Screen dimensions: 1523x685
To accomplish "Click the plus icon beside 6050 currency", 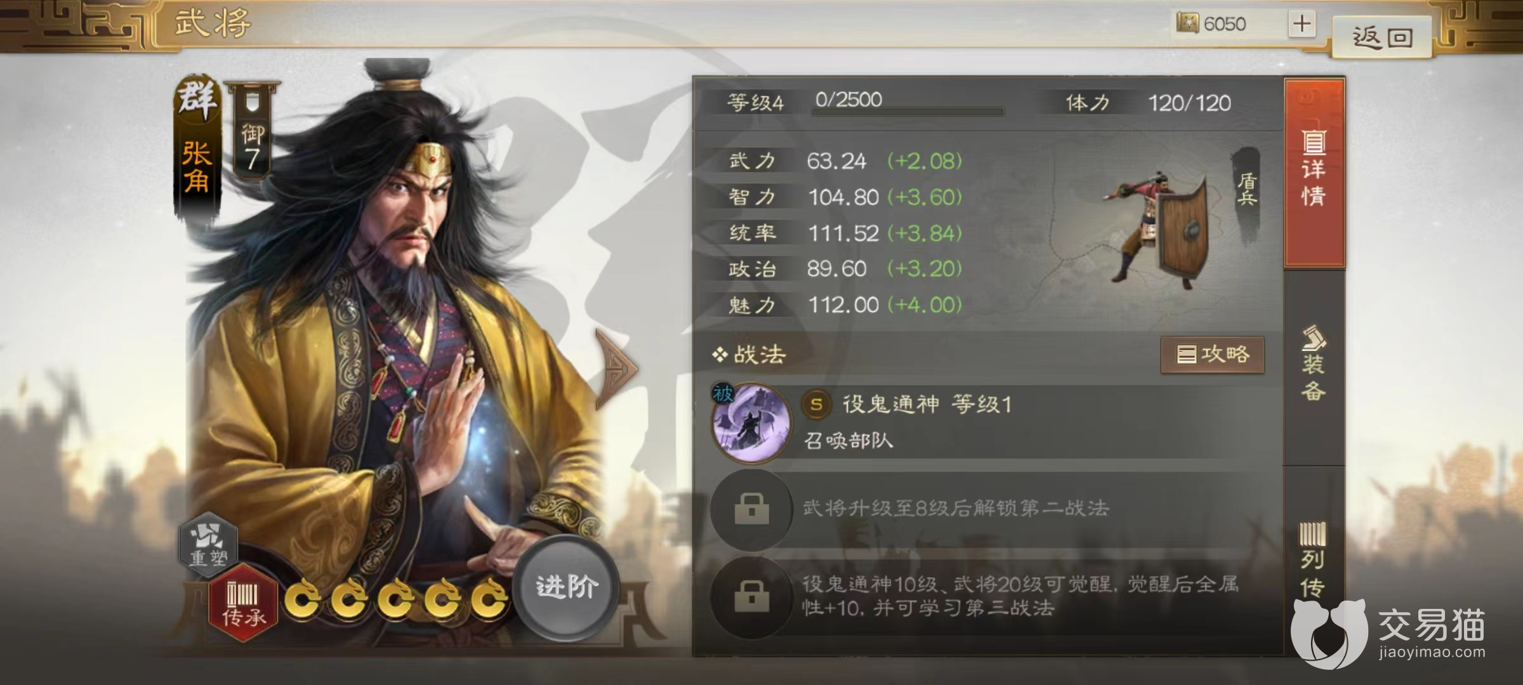I will 1302,24.
